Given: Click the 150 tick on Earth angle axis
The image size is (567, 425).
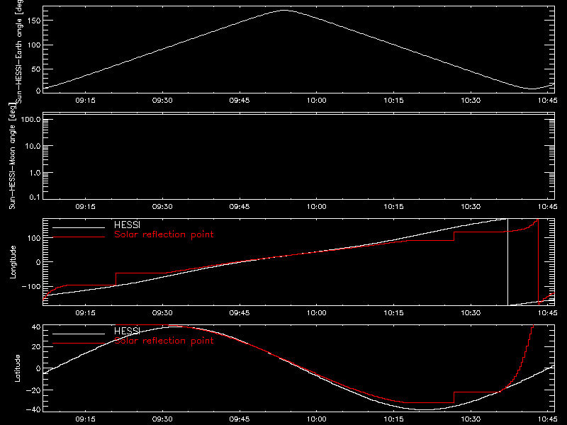Looking at the screenshot, I should pos(33,21).
